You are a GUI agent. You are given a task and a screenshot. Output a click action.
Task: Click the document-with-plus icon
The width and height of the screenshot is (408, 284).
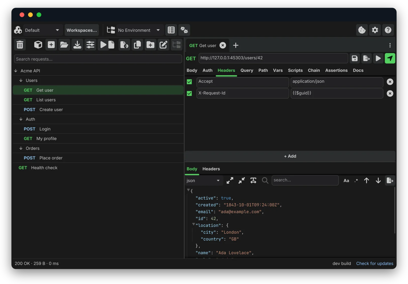tap(124, 45)
